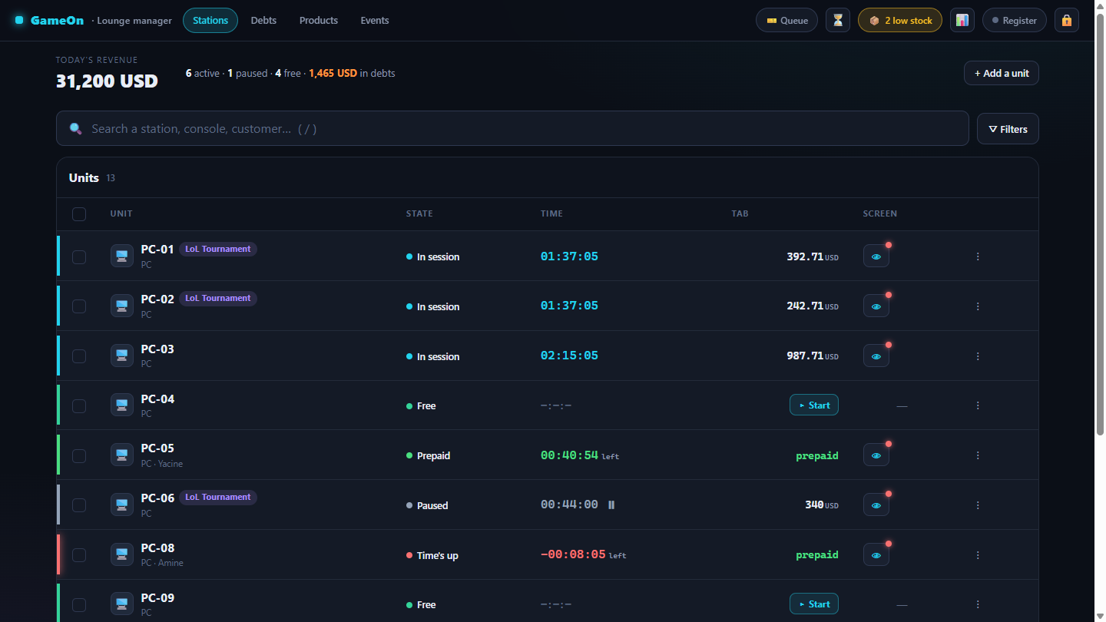Click the 987.71 USD tab amount
1106x622 pixels.
[x=813, y=356]
